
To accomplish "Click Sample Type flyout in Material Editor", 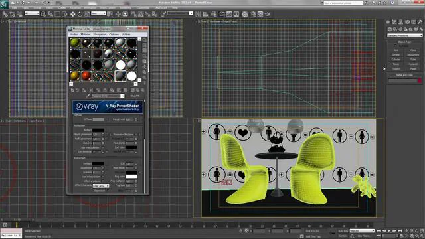I will pos(145,40).
